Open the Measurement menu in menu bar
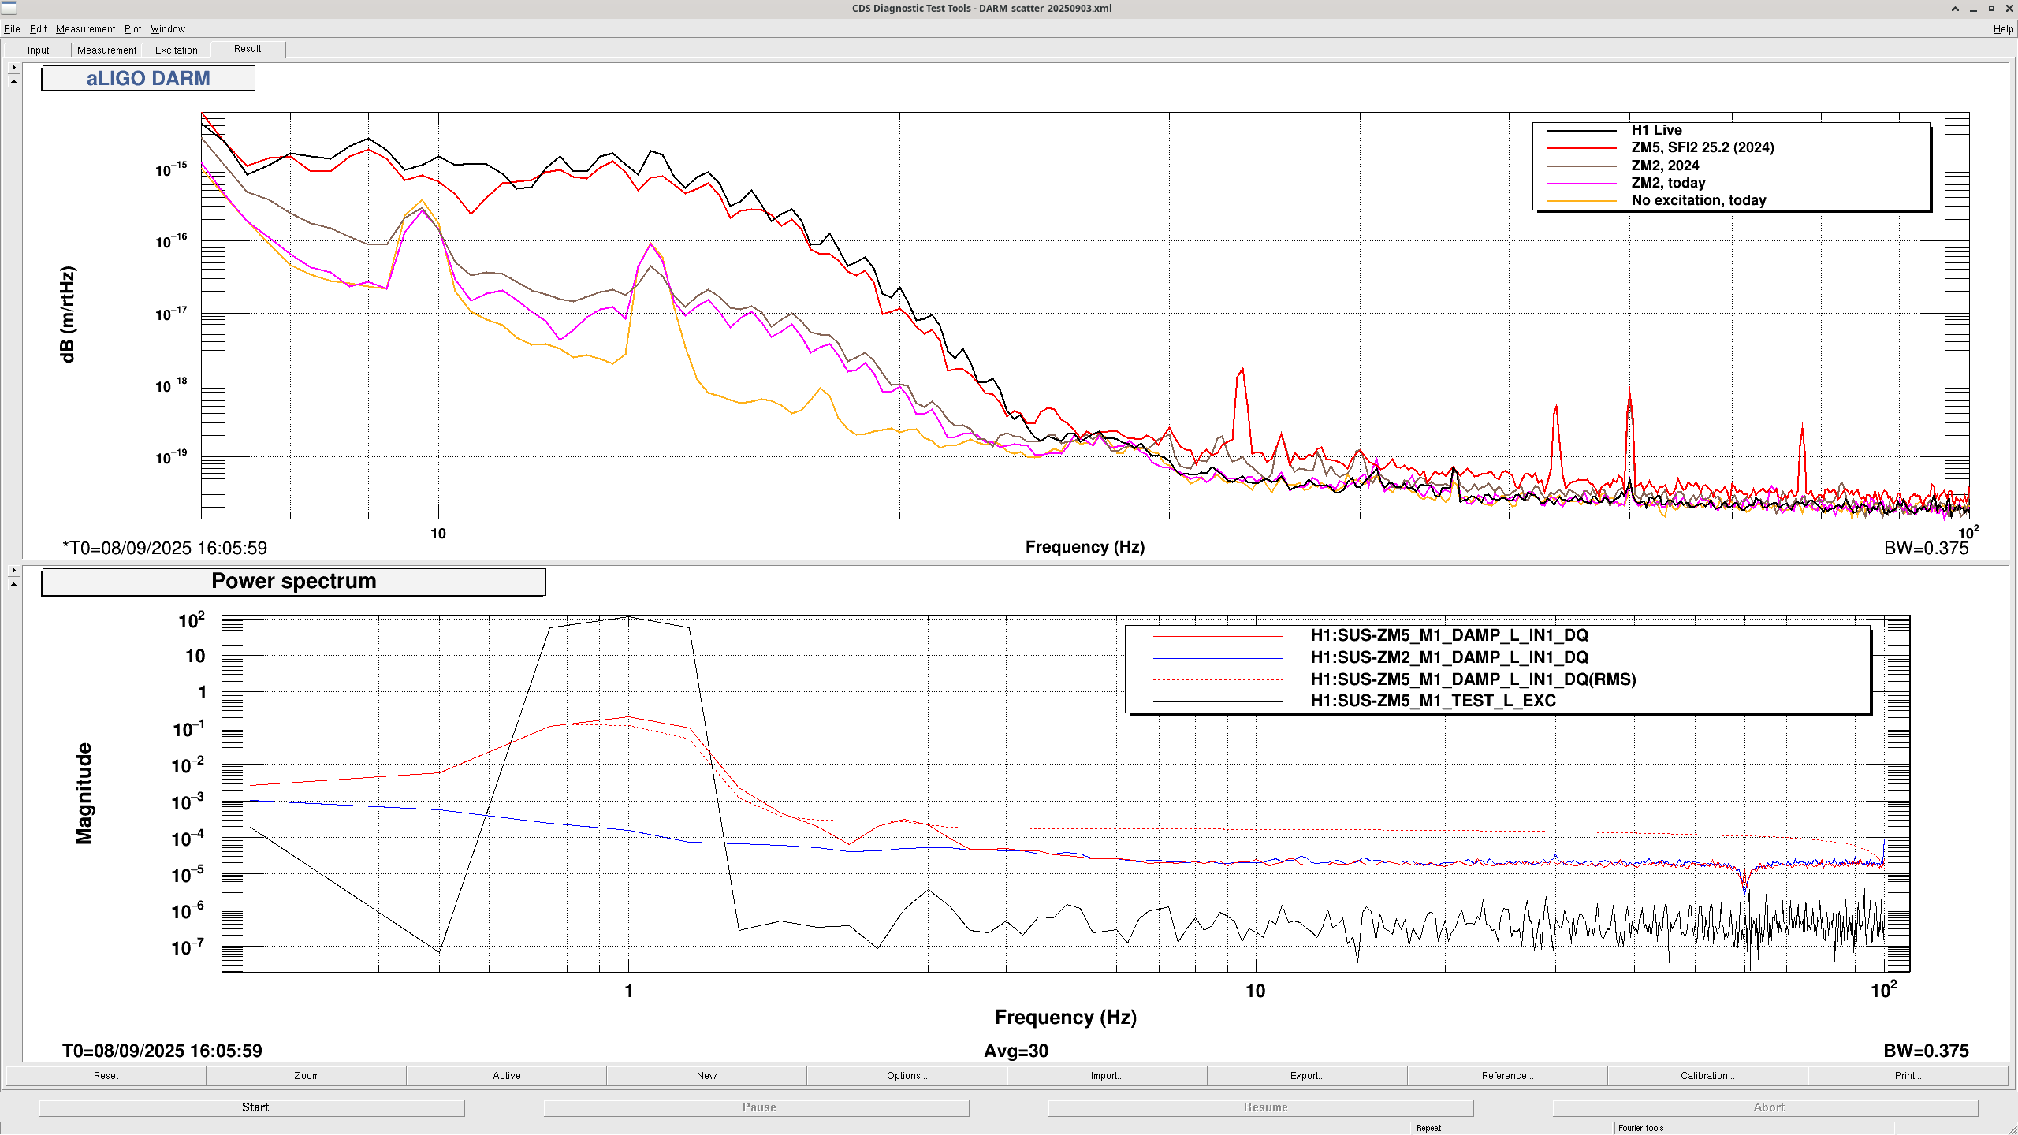The width and height of the screenshot is (2018, 1135). 85,29
